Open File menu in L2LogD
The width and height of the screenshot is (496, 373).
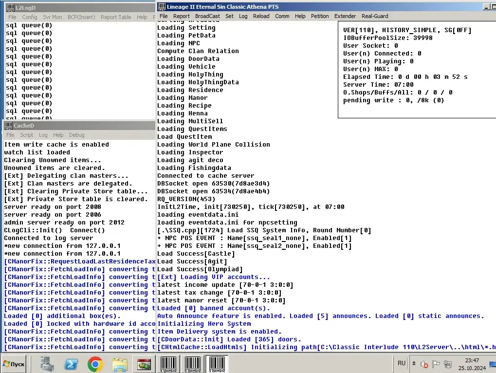point(12,17)
